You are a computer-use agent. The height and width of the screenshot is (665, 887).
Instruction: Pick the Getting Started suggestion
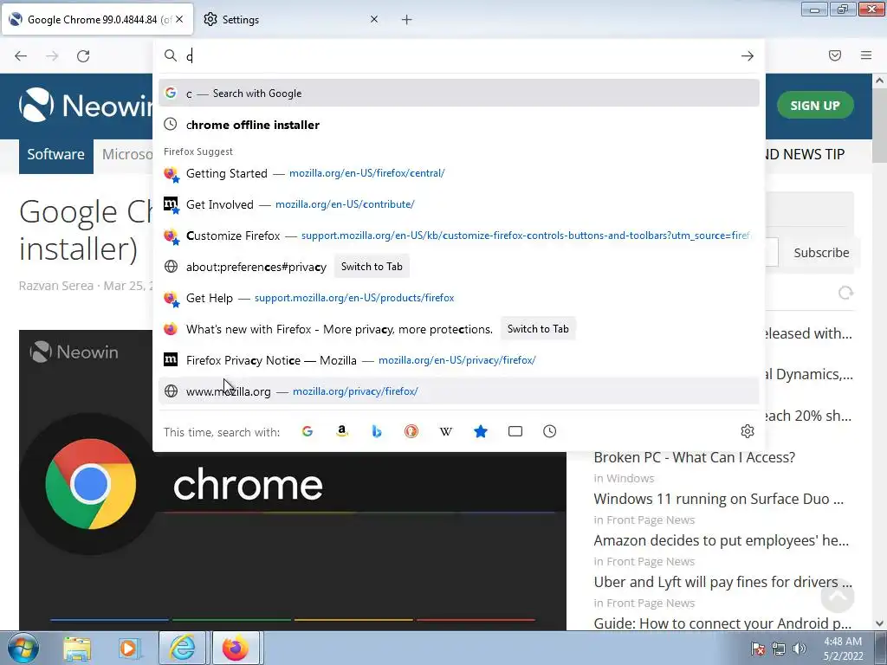tap(459, 173)
